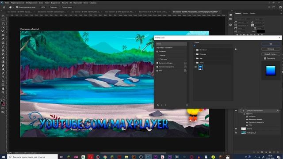Switch to the Глифы tab
This screenshot has height=159, width=283.
tap(252, 13)
